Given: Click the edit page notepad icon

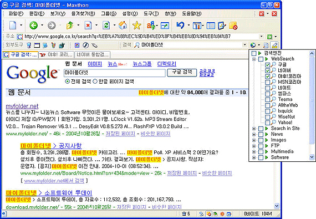Looking at the screenshot, I should [x=222, y=26].
